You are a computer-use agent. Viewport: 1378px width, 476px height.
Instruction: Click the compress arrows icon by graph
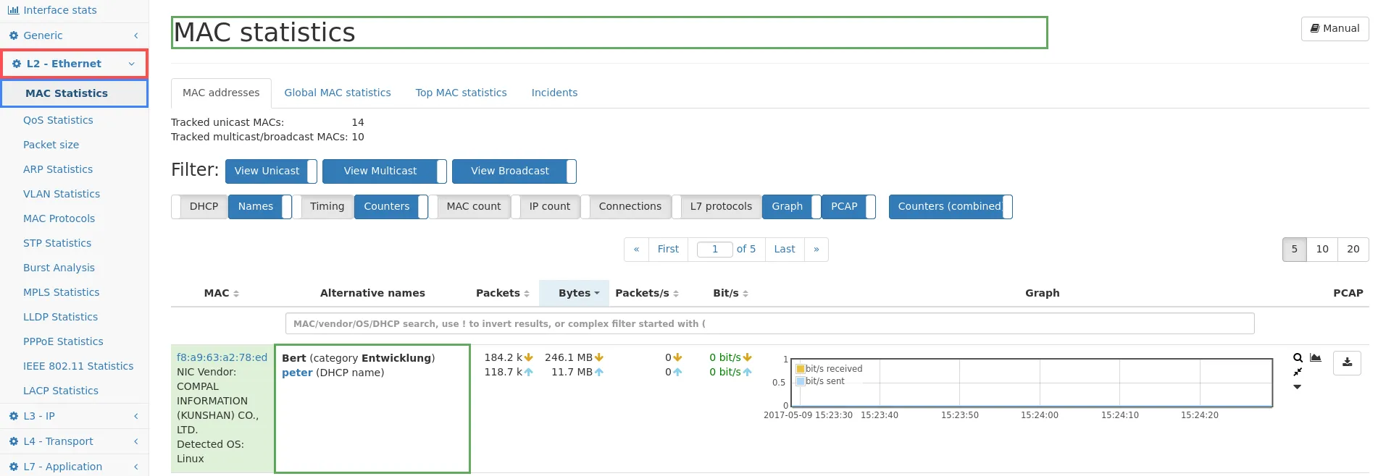(x=1298, y=372)
